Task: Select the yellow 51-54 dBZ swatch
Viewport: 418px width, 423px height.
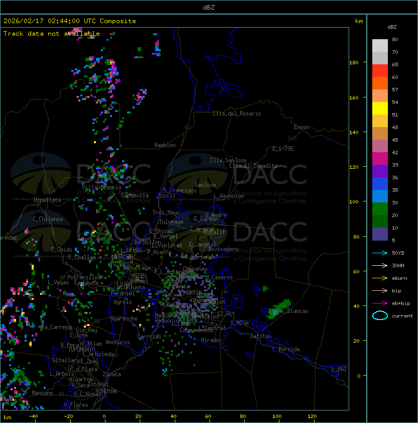Action: tap(380, 109)
